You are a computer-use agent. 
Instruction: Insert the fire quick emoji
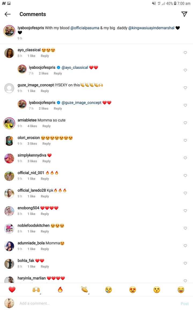click(x=60, y=290)
